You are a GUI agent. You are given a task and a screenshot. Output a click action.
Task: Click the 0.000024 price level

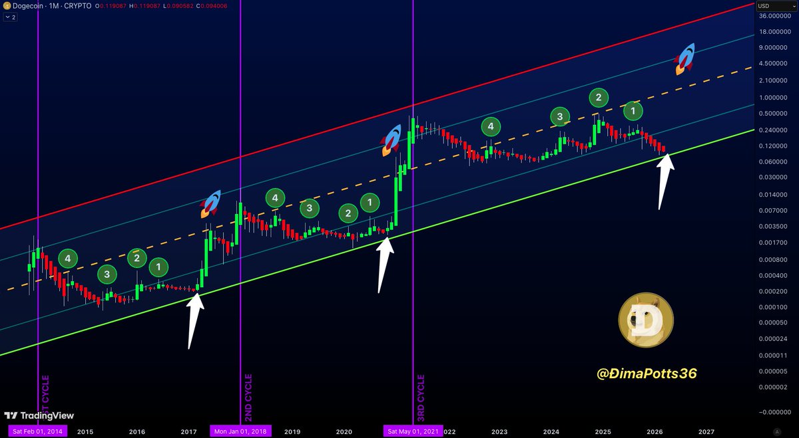(774, 339)
